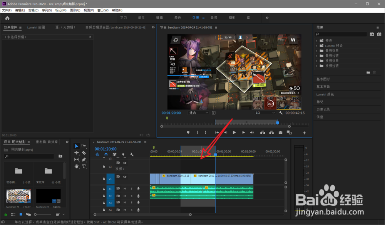
Task: Add marker in the timeline header
Action: point(123,154)
